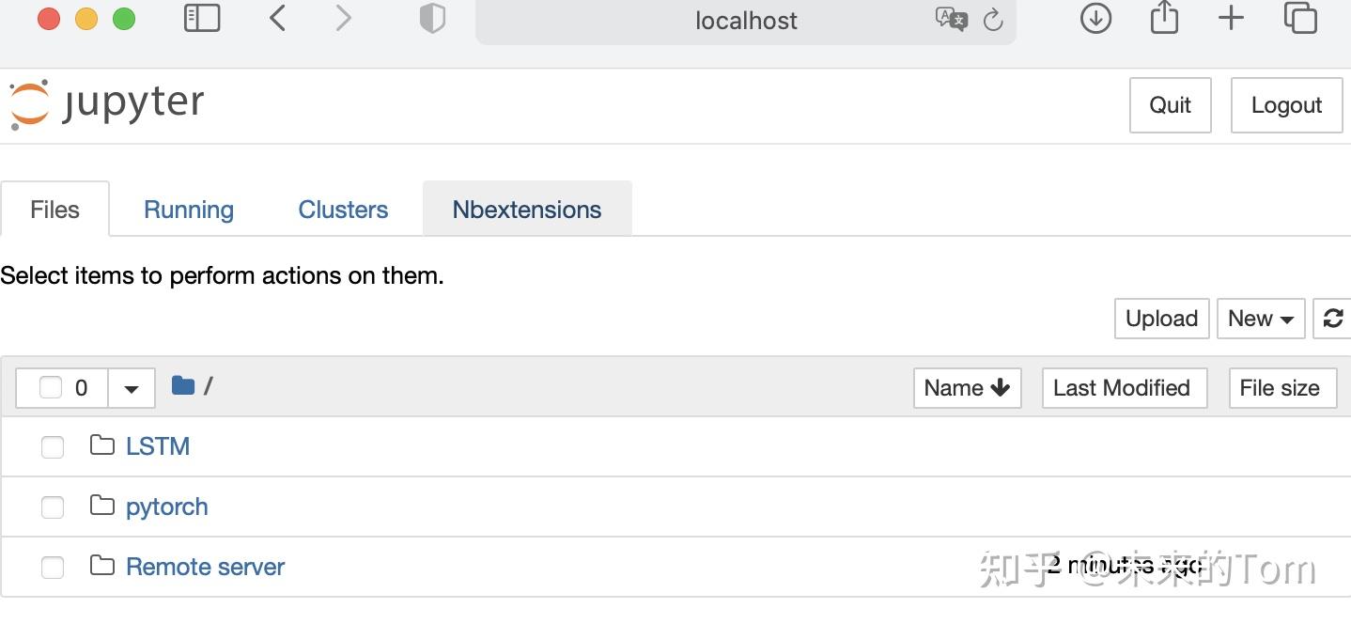Check the LSTM folder checkbox
This screenshot has width=1351, height=624.
click(x=53, y=447)
